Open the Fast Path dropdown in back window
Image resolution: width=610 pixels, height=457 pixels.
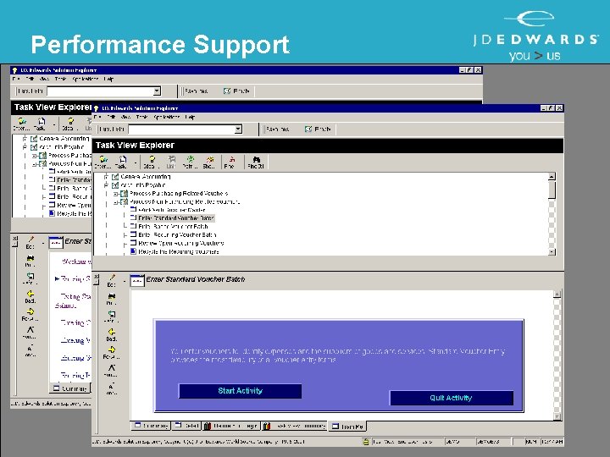(x=157, y=91)
